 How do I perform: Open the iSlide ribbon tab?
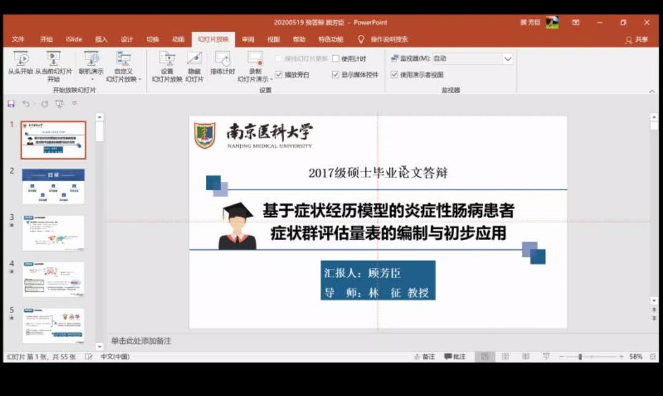[74, 39]
